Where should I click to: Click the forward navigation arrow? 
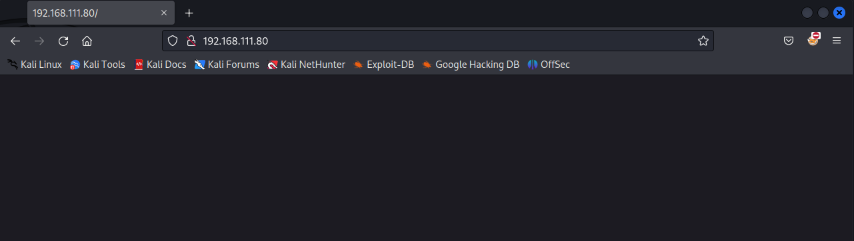coord(39,41)
